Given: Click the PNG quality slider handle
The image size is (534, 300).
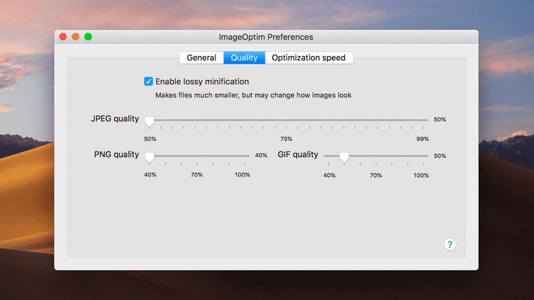Looking at the screenshot, I should coord(150,157).
